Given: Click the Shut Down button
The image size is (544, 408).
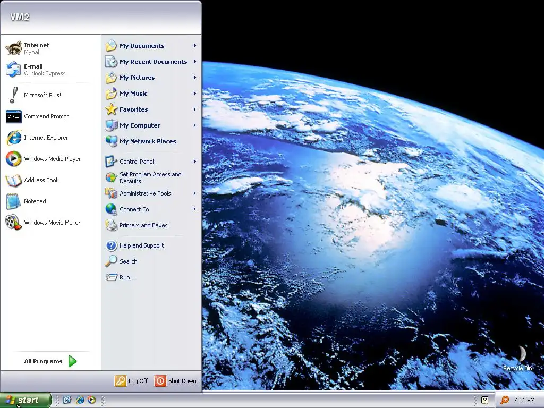Looking at the screenshot, I should coord(175,381).
